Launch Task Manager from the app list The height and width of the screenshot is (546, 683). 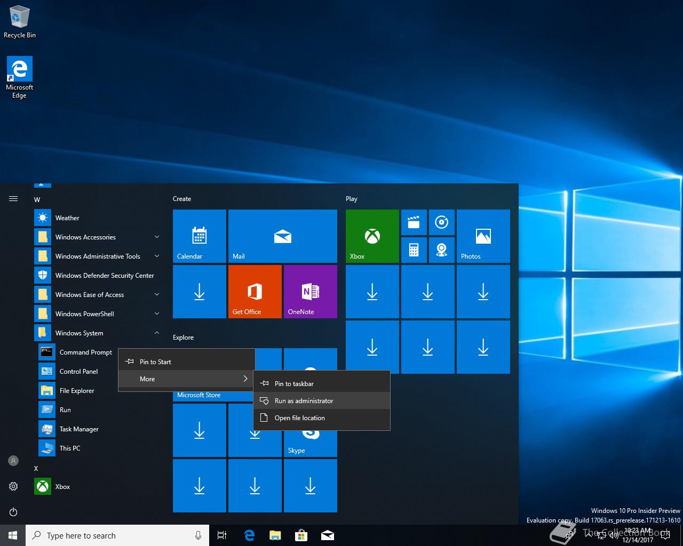click(x=98, y=429)
